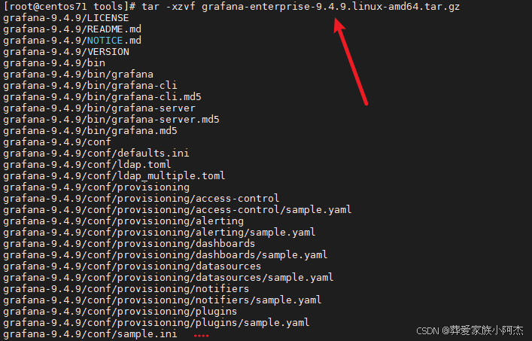The height and width of the screenshot is (341, 532).
Task: Select the line ending provisioning/alerting
Action: coord(123,221)
